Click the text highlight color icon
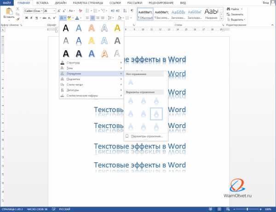This screenshot has height=212, width=276. pos(69,18)
